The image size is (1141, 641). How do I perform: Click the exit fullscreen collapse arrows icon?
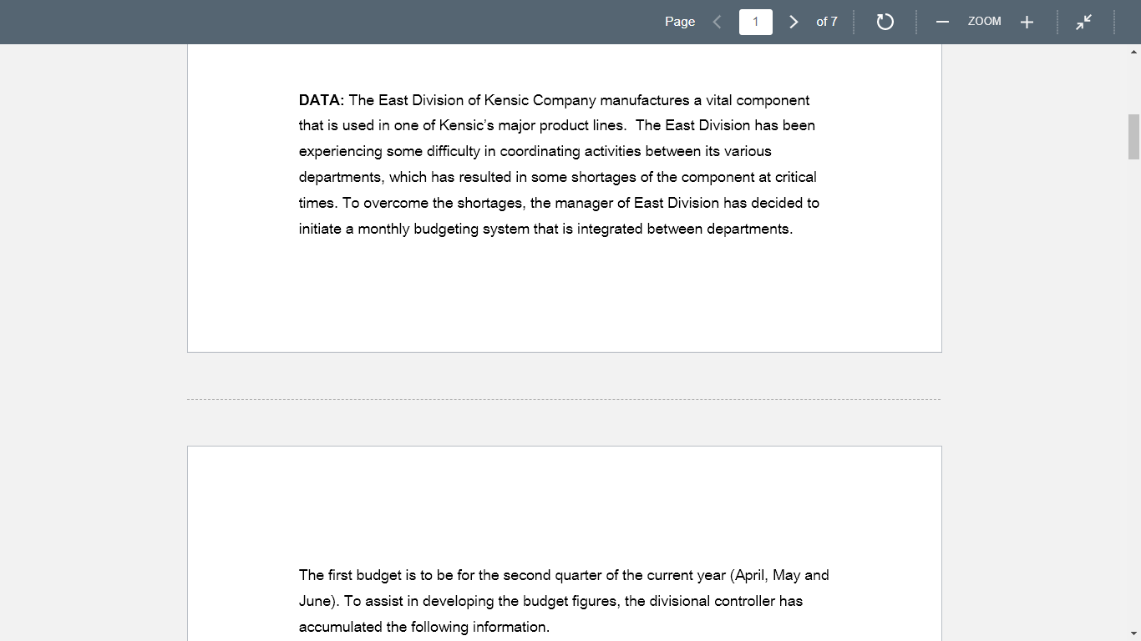(1083, 22)
